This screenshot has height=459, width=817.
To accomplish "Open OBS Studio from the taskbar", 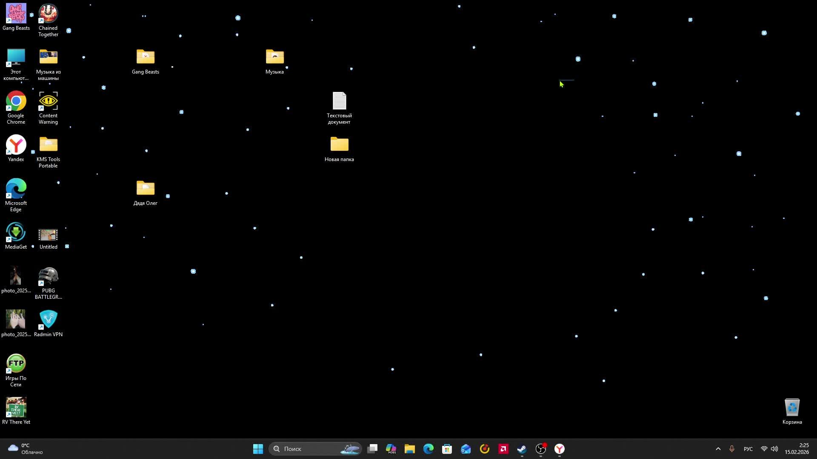I will tap(541, 449).
